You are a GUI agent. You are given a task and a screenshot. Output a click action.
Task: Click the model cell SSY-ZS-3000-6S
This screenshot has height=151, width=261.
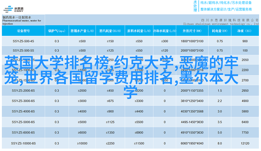click(23, 101)
